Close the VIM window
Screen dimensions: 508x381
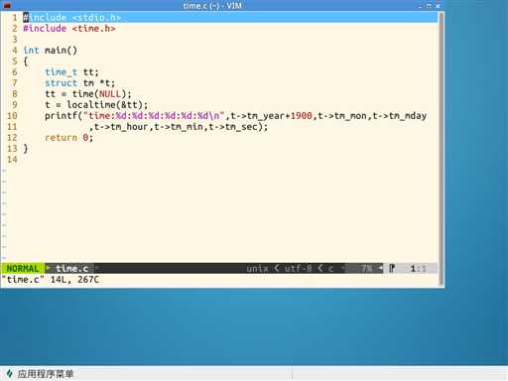click(438, 6)
